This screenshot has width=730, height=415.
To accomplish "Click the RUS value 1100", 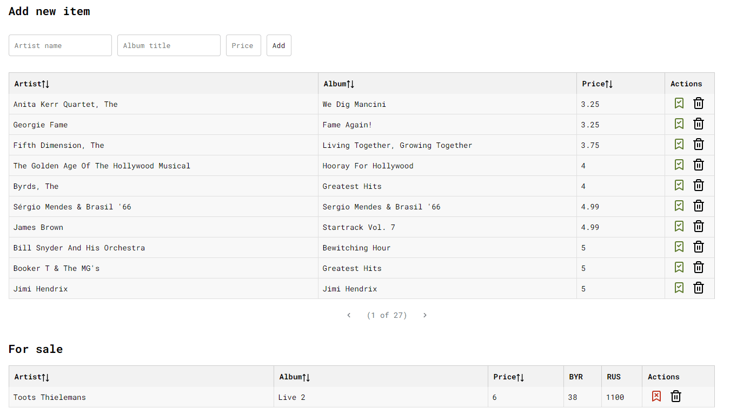I will (621, 397).
